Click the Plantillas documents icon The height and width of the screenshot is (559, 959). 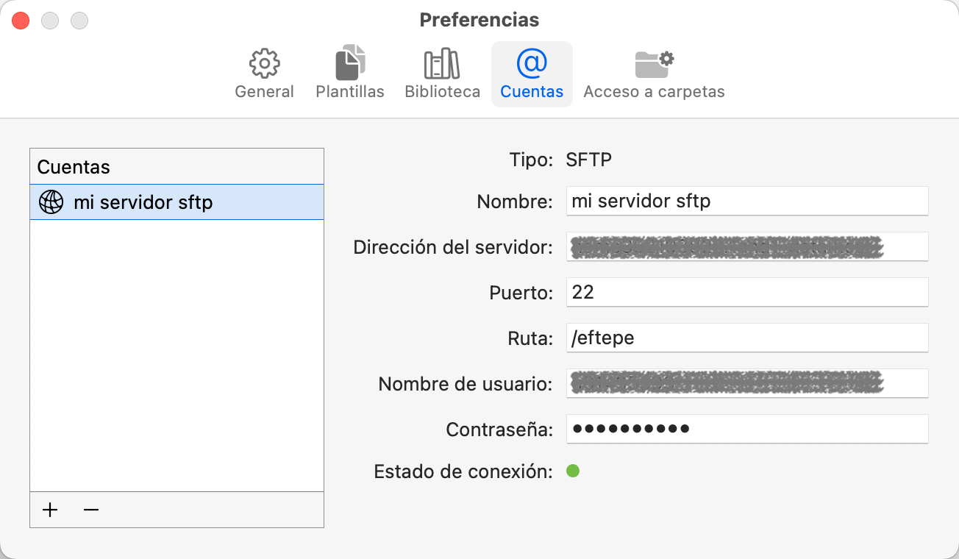[x=349, y=63]
